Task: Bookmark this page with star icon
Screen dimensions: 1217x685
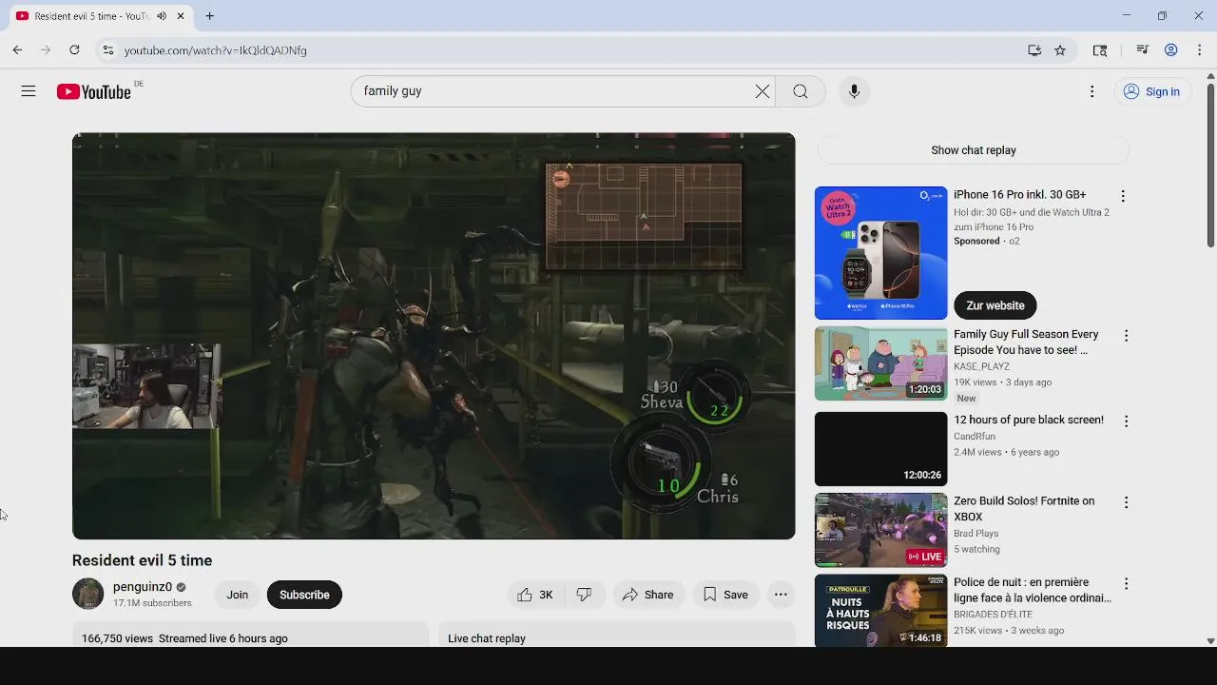Action: click(1060, 50)
